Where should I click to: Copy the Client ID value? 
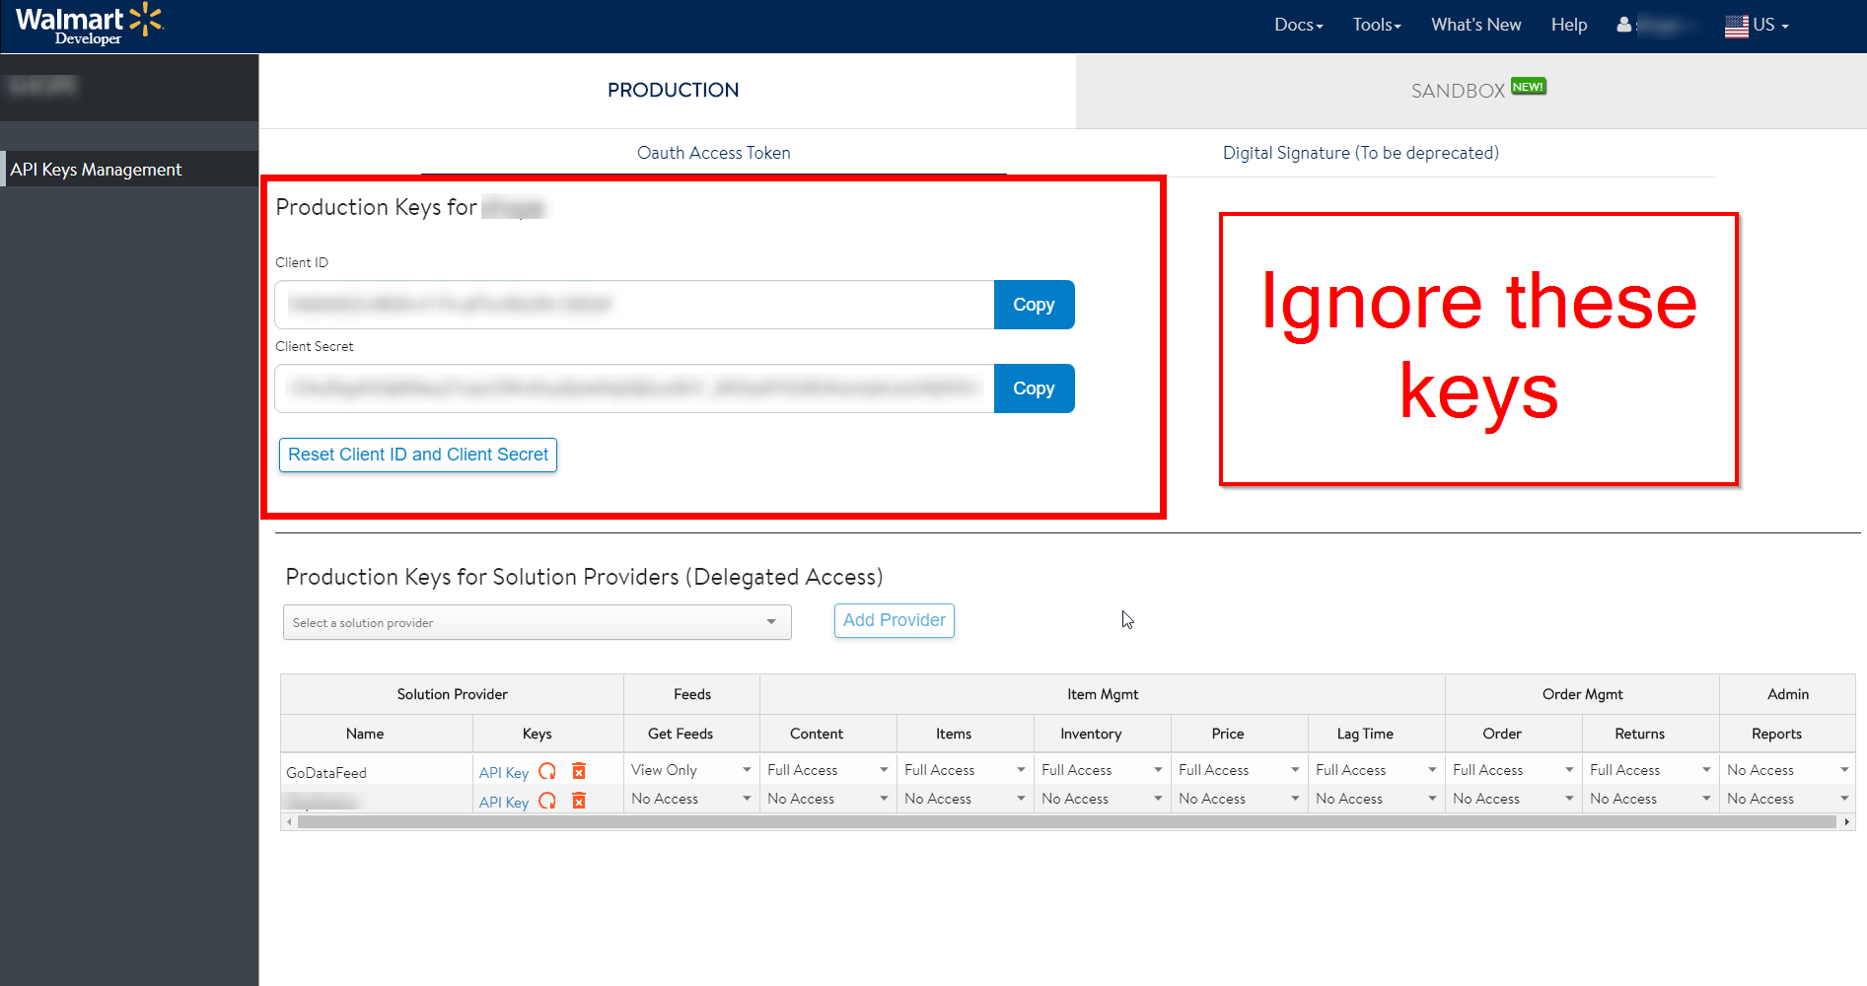coord(1033,305)
